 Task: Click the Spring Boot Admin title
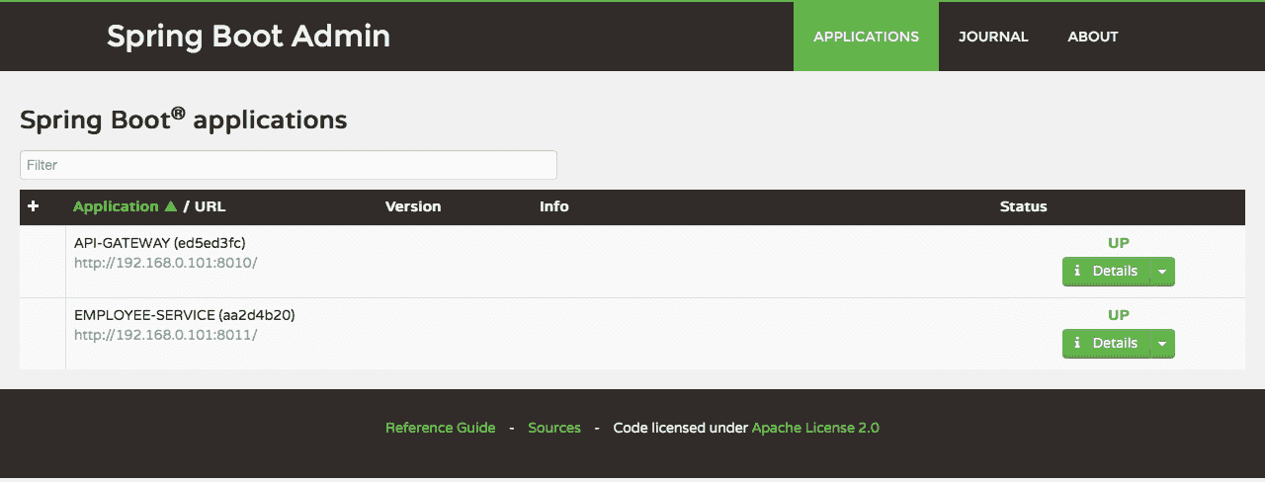coord(248,37)
